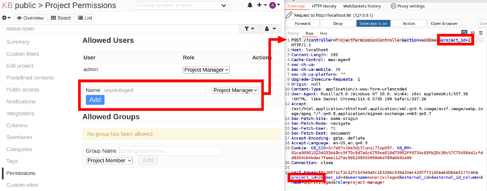Switch to Raw request view
The width and height of the screenshot is (487, 191).
309,33
